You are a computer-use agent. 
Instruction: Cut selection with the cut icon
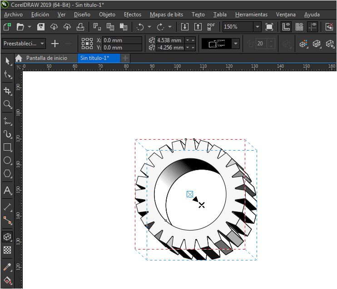click(97, 27)
